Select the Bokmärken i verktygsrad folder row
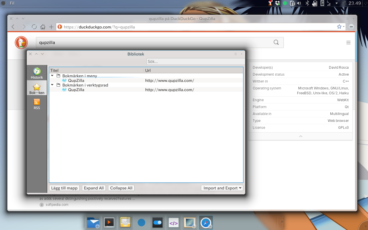The width and height of the screenshot is (368, 230). click(x=146, y=85)
